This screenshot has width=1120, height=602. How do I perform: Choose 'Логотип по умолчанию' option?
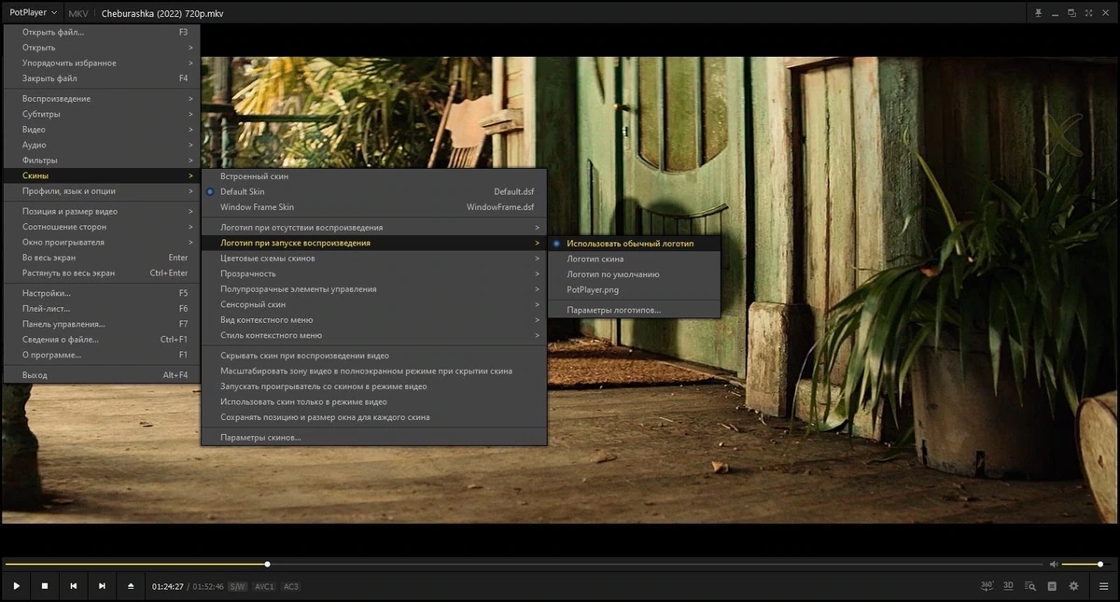[634, 274]
